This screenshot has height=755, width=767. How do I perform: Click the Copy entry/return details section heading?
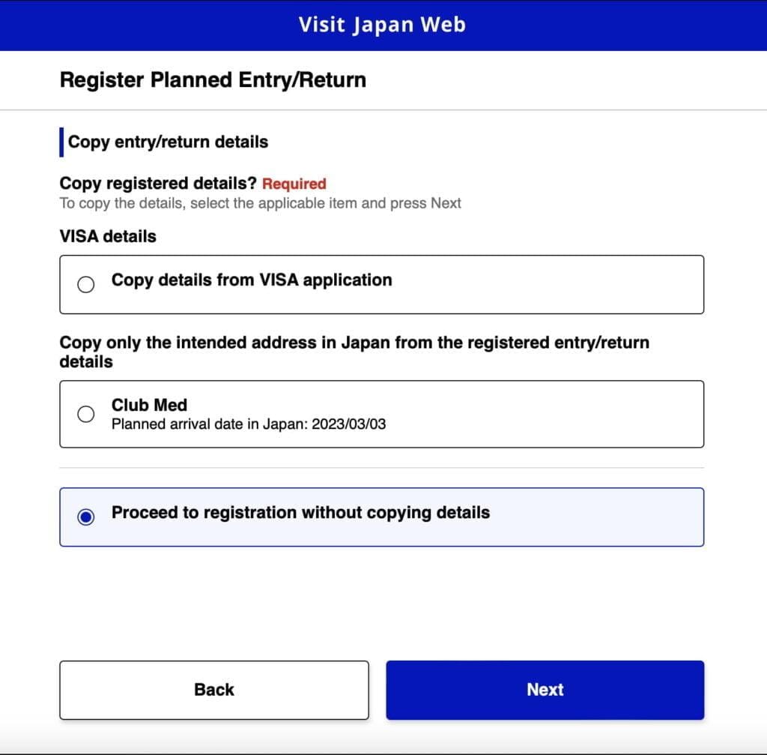pyautogui.click(x=168, y=142)
